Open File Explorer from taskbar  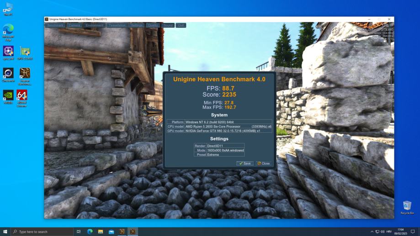[101, 232]
